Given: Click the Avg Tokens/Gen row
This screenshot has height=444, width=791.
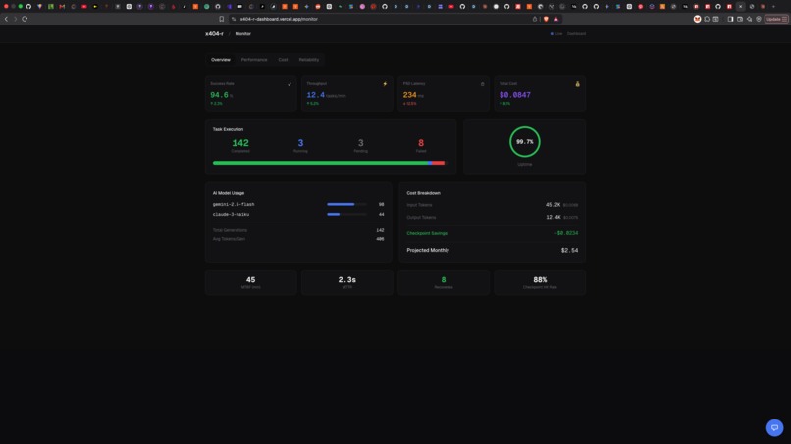Looking at the screenshot, I should 298,239.
